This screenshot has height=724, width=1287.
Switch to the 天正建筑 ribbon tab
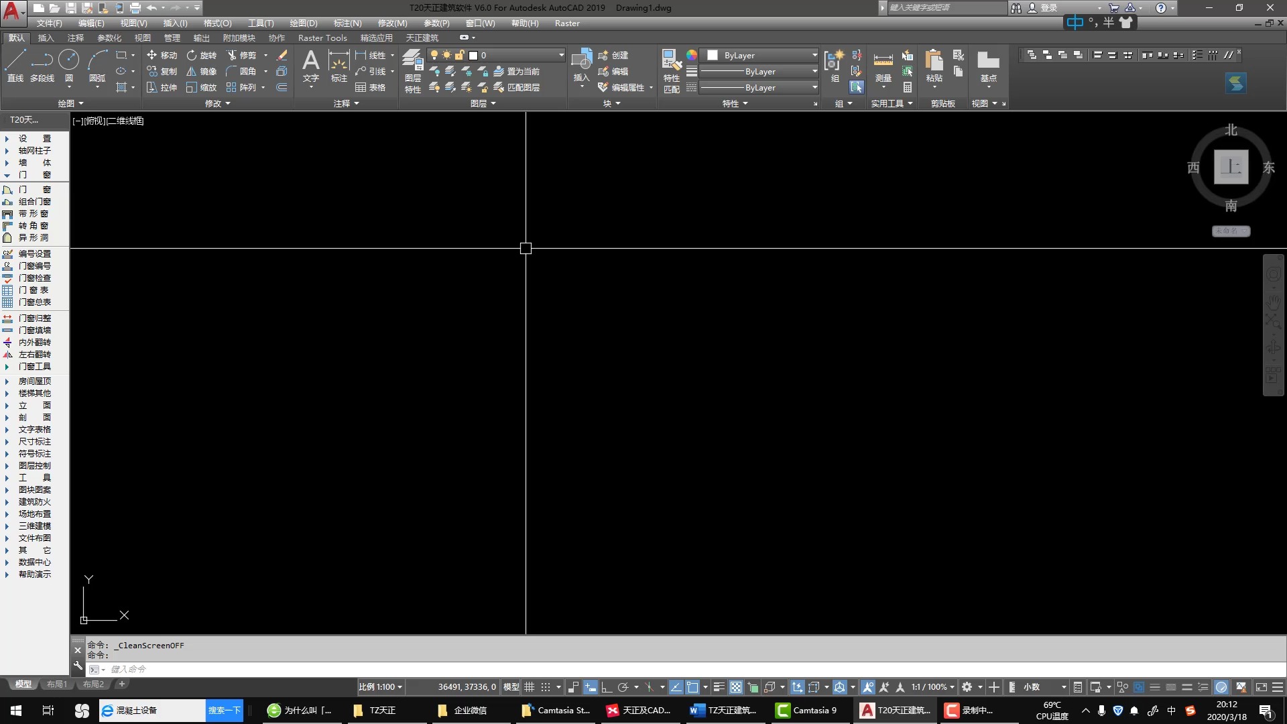click(x=422, y=38)
